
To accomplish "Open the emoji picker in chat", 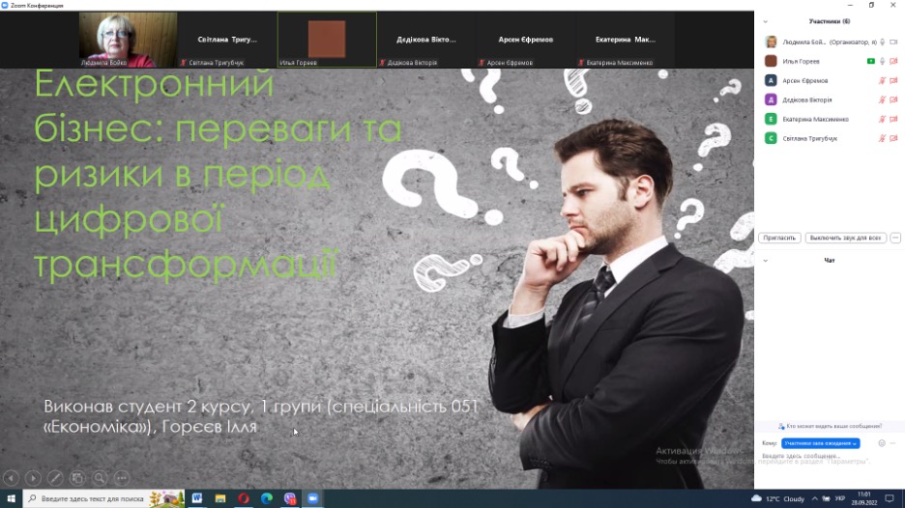I will pos(882,443).
